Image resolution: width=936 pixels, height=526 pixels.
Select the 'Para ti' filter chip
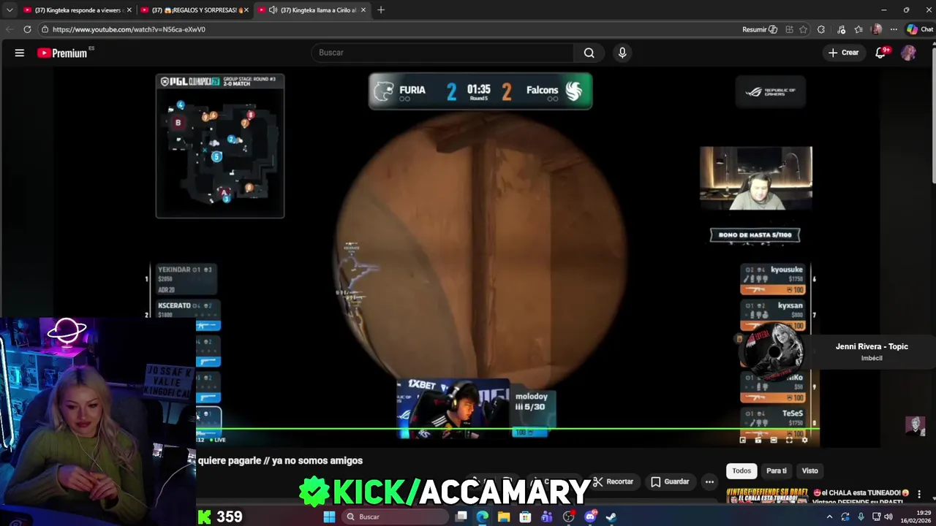click(777, 470)
